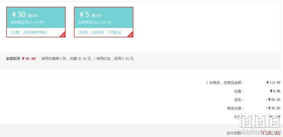Image resolution: width=283 pixels, height=137 pixels.
Task: Click the 金额抵用 ¥35.08 amount
Action: point(29,59)
